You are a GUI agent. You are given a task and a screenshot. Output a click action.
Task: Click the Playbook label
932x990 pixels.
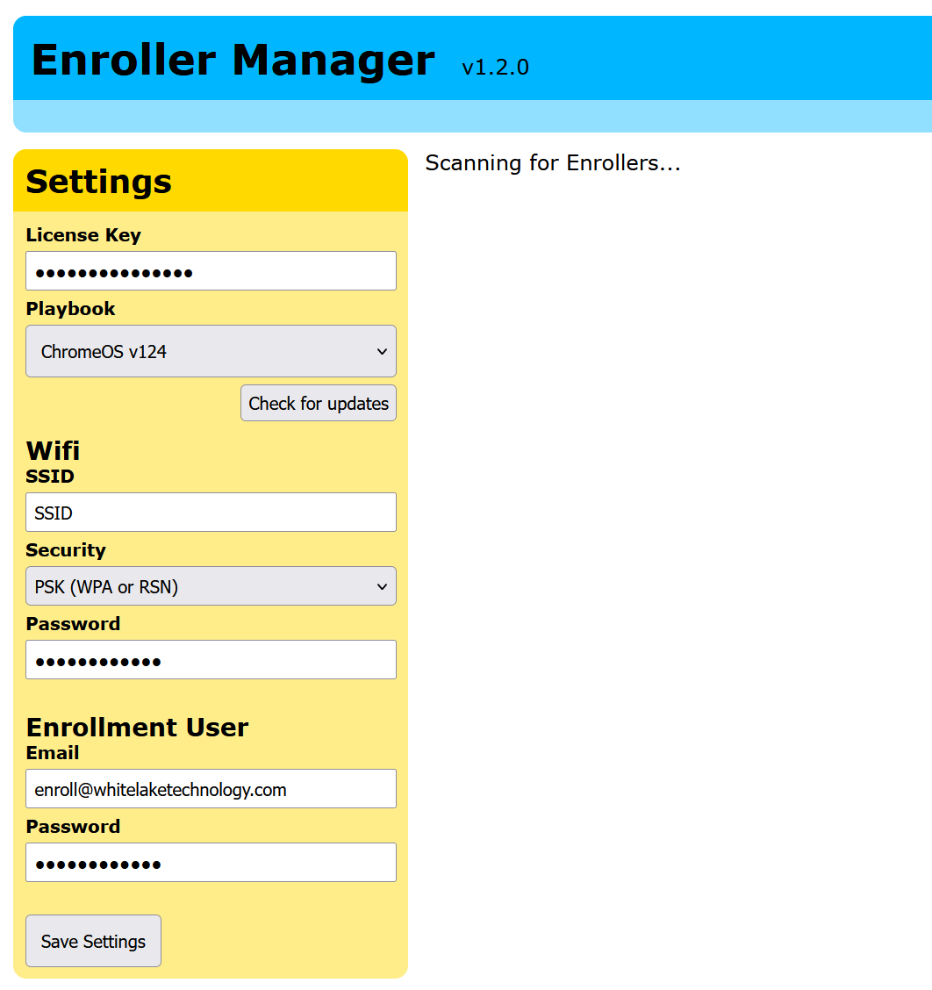tap(71, 309)
